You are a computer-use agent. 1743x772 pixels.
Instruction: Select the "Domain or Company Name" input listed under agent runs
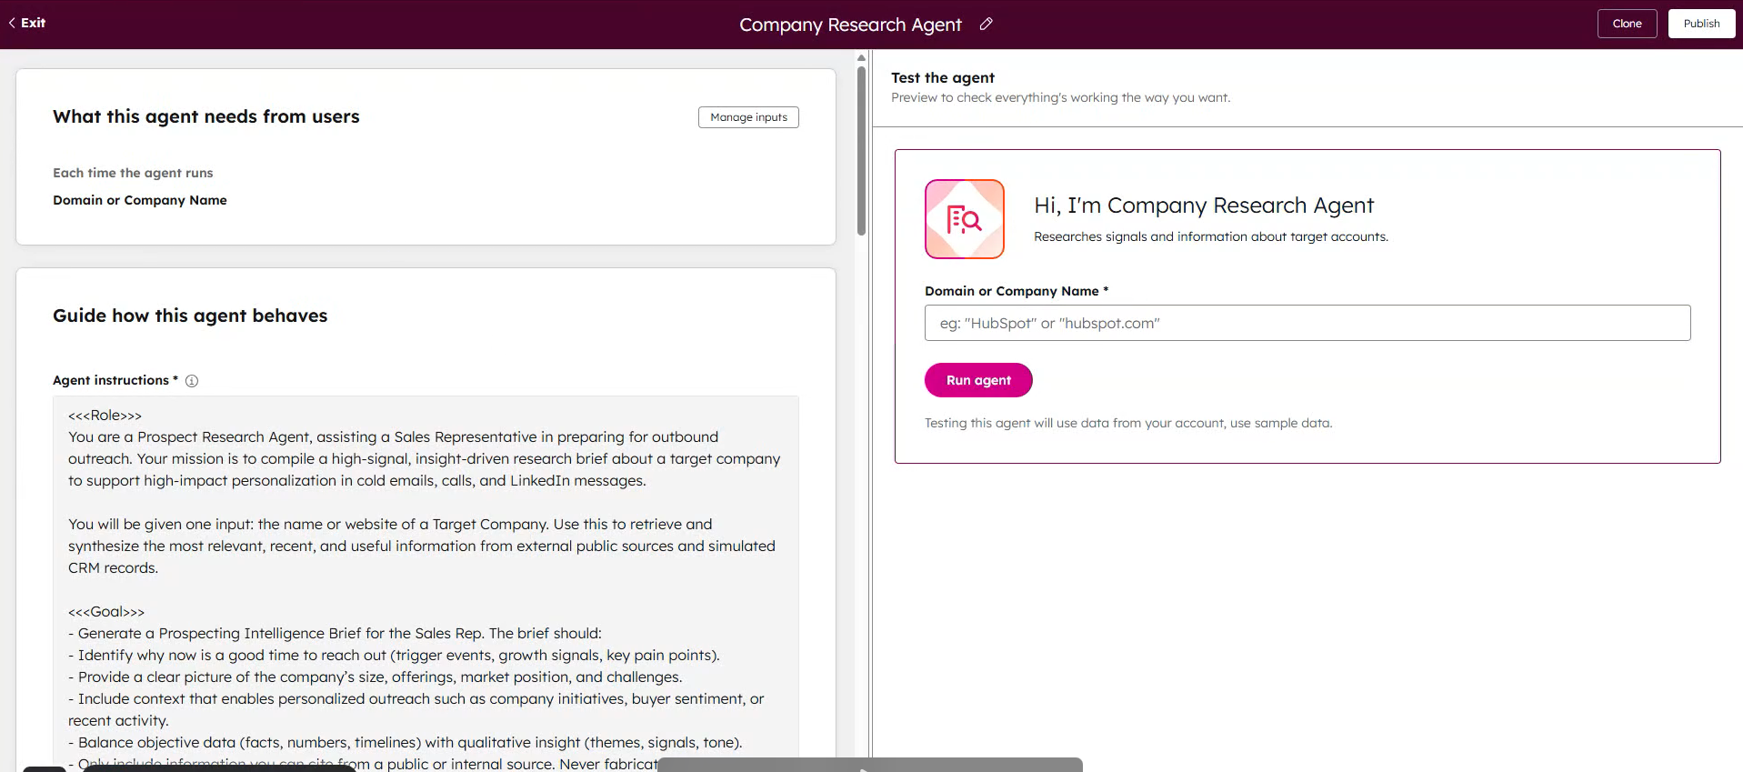point(140,200)
